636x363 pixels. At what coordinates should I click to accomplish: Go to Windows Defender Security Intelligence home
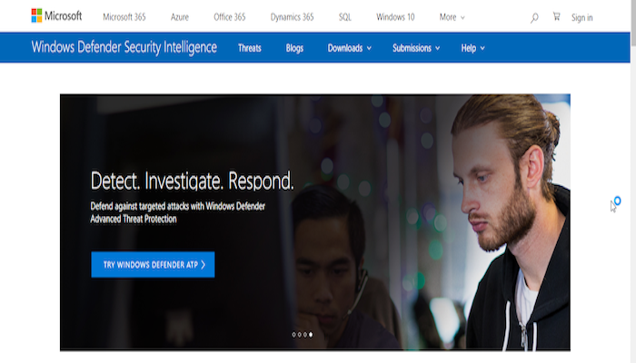[124, 47]
